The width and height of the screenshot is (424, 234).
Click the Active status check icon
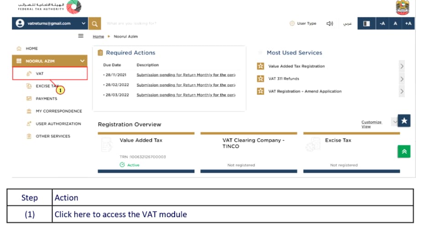tap(122, 165)
